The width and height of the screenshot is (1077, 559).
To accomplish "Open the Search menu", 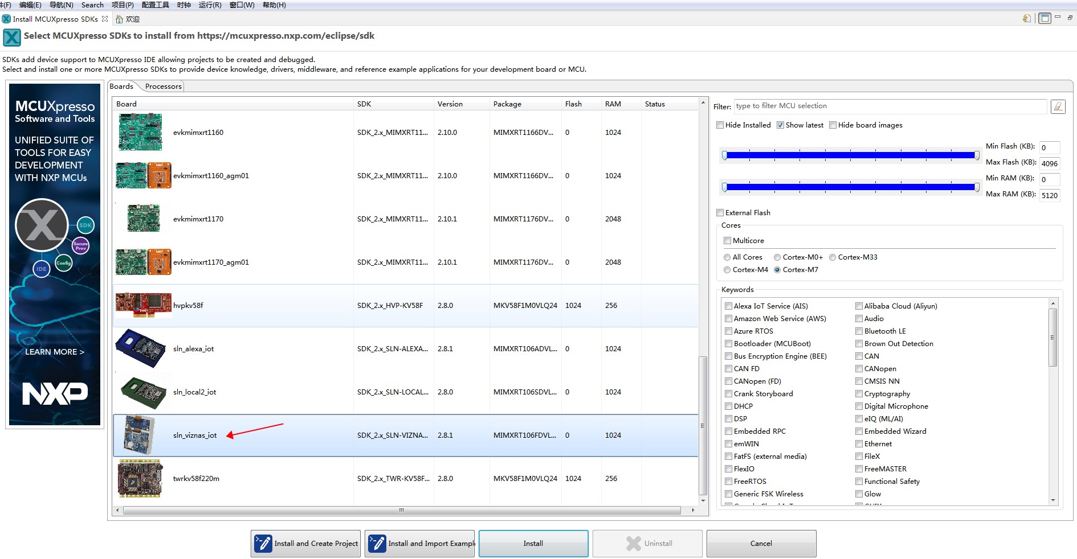I will pos(92,5).
